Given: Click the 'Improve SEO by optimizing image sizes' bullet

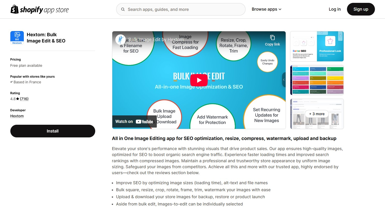Looking at the screenshot, I should pos(192,183).
